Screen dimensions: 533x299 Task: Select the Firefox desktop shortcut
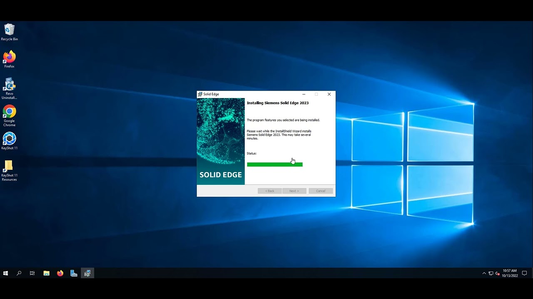pyautogui.click(x=9, y=60)
